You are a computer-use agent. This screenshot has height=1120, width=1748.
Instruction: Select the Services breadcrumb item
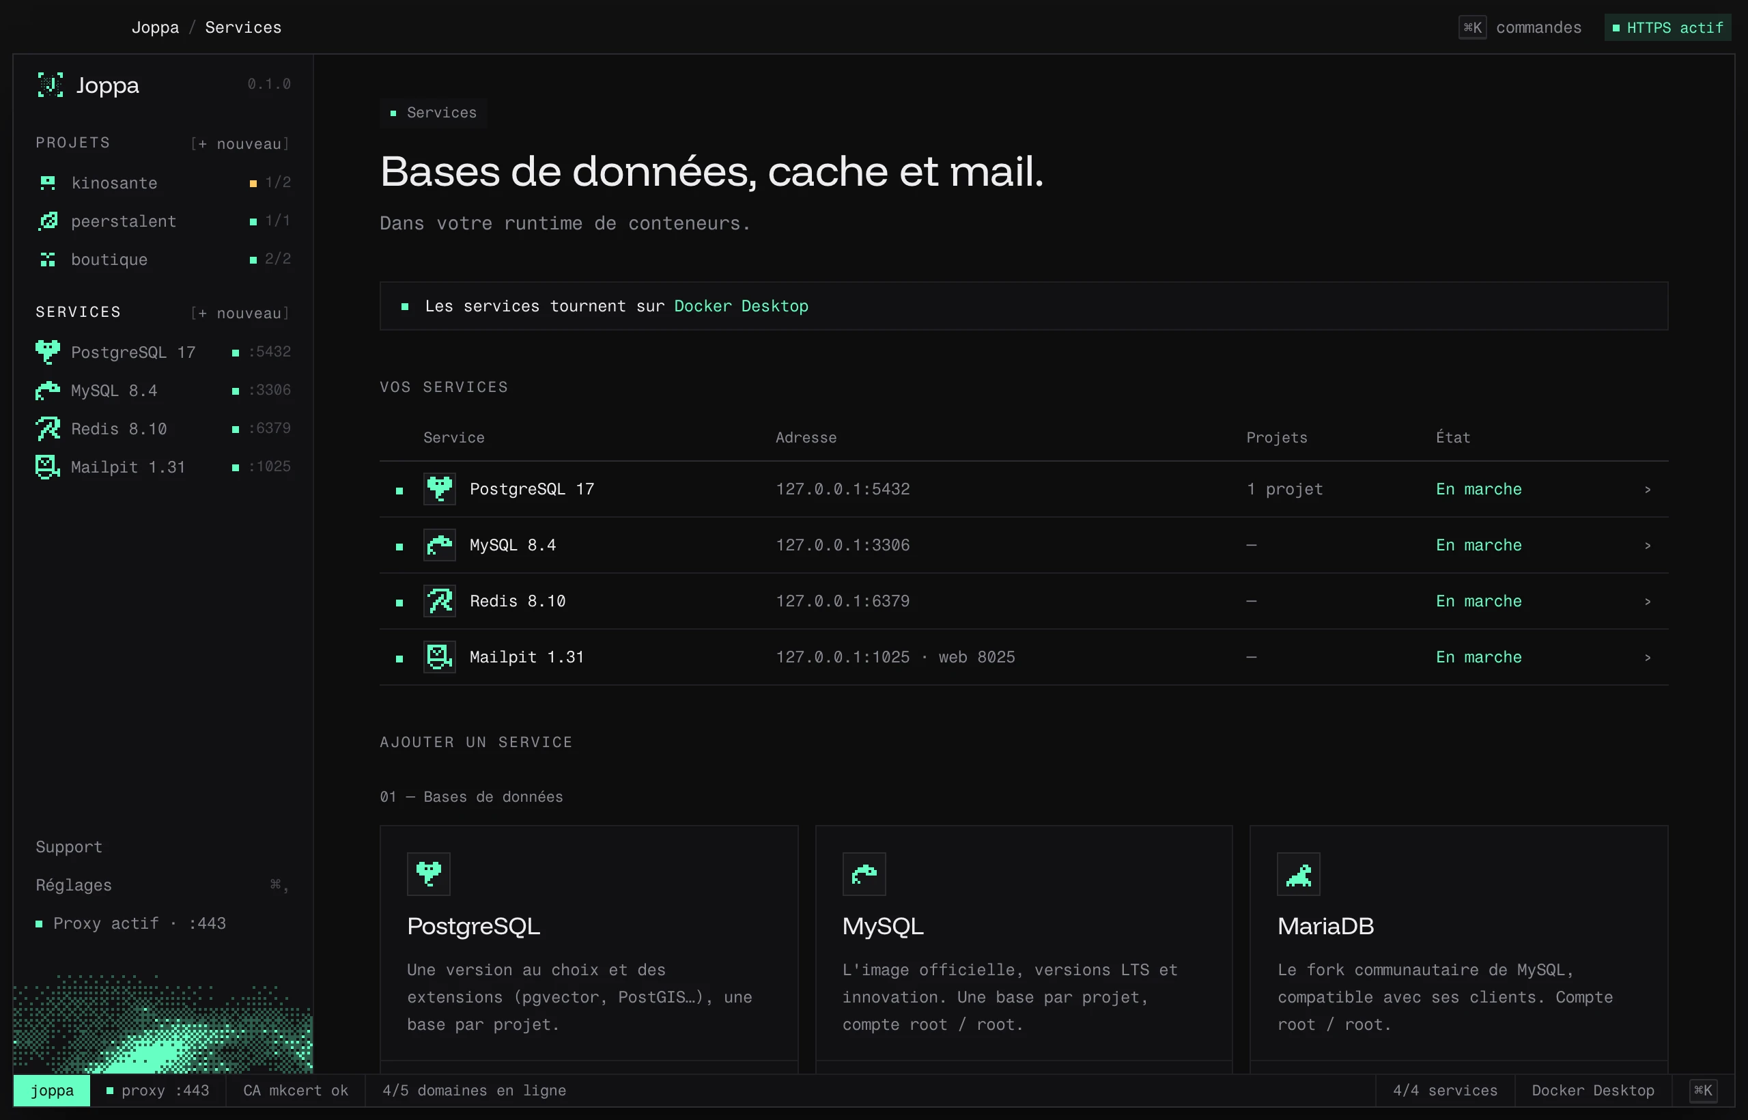coord(243,27)
